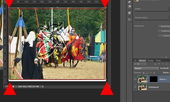Open the Notes panel icon

(129, 13)
